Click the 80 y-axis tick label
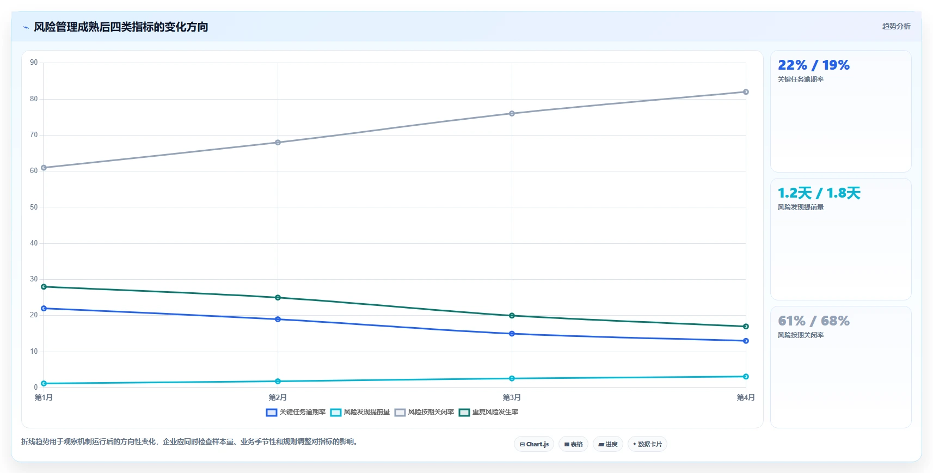 pos(34,99)
